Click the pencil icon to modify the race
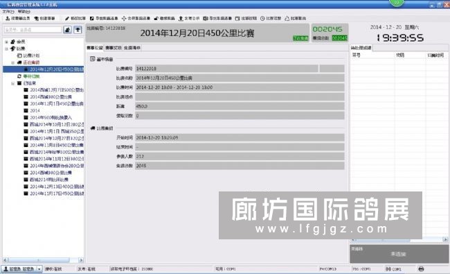This screenshot has width=450, height=274. pos(67,19)
